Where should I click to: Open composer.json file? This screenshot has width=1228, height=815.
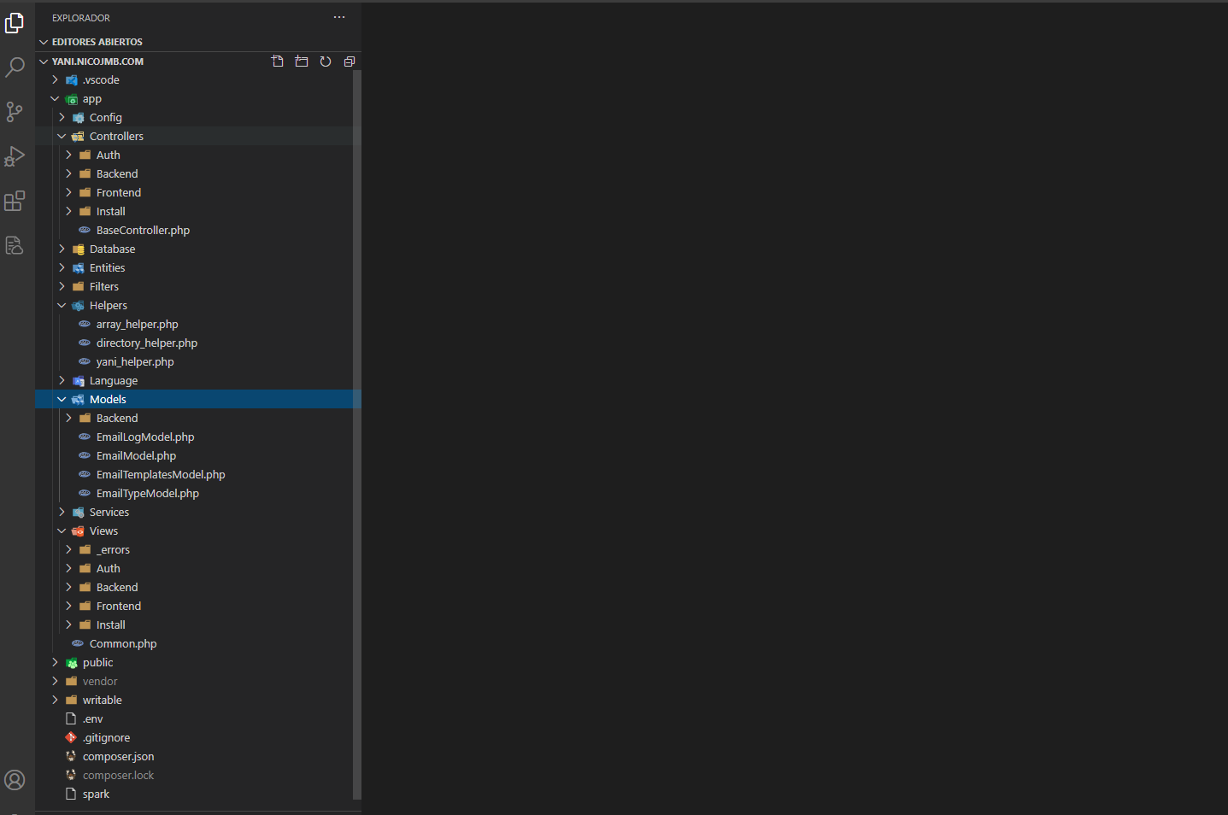coord(118,757)
